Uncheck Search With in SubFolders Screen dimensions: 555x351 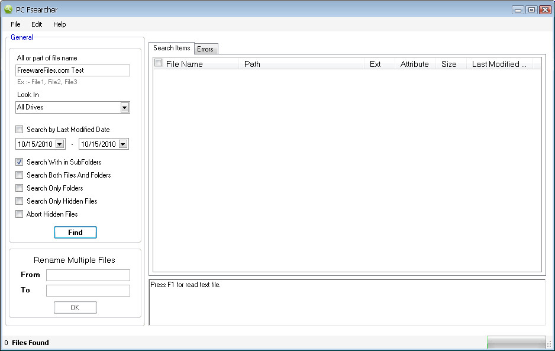click(x=20, y=162)
